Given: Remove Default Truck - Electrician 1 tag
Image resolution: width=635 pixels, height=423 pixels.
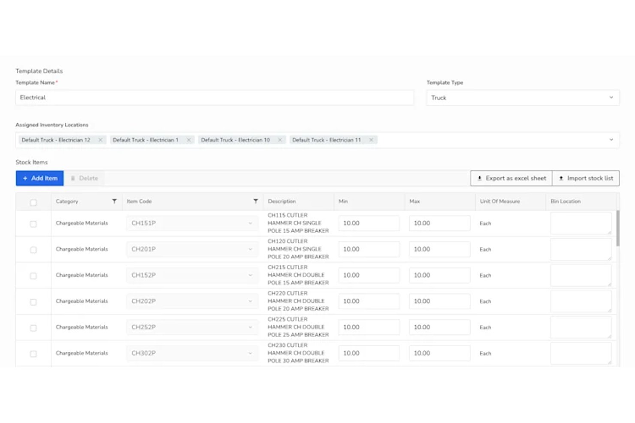Looking at the screenshot, I should [x=189, y=140].
